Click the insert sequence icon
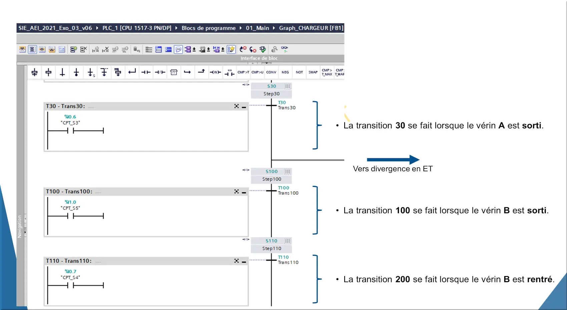 tap(74, 50)
